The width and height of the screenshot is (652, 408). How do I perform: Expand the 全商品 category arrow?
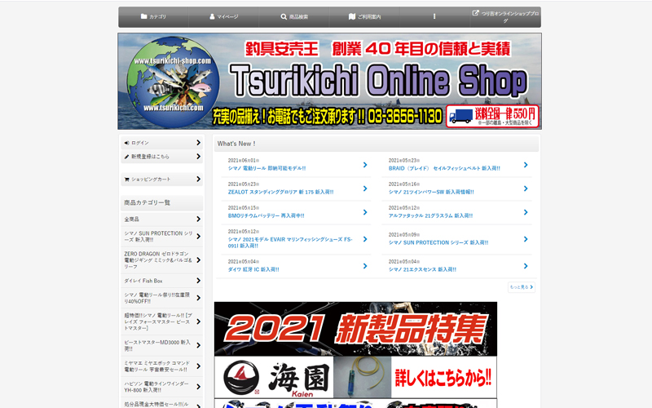198,219
